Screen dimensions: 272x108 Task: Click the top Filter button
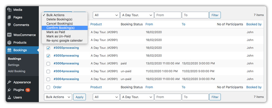(x=215, y=15)
